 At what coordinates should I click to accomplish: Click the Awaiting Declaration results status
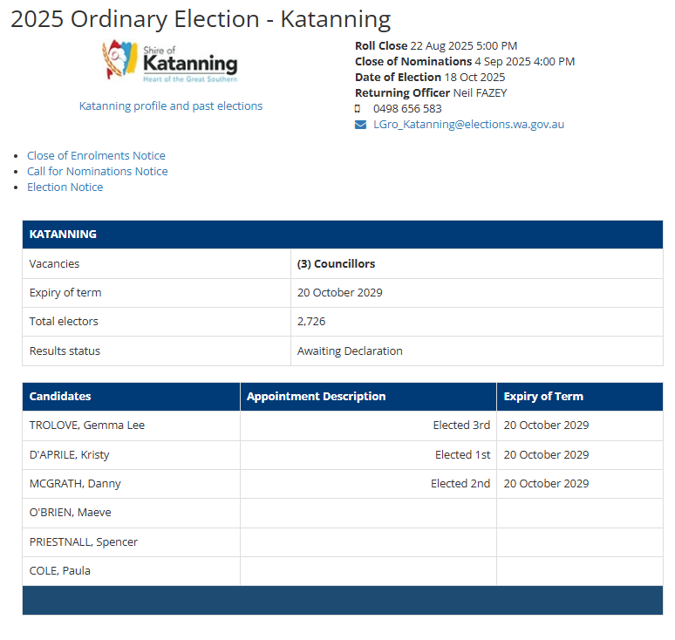click(350, 351)
